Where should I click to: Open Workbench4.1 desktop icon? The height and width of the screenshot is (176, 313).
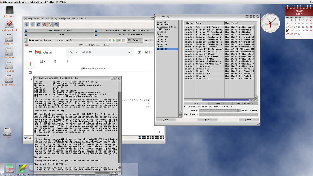[10, 25]
